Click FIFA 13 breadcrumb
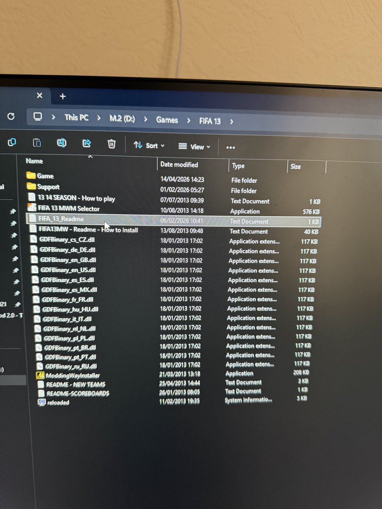The width and height of the screenshot is (382, 509). (x=210, y=121)
